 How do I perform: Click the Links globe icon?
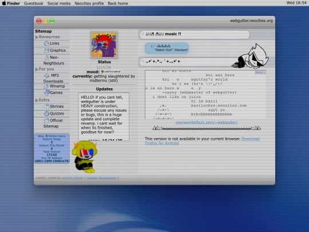coord(46,44)
